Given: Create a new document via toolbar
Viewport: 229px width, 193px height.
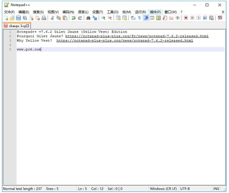Looking at the screenshot, I should pos(6,18).
